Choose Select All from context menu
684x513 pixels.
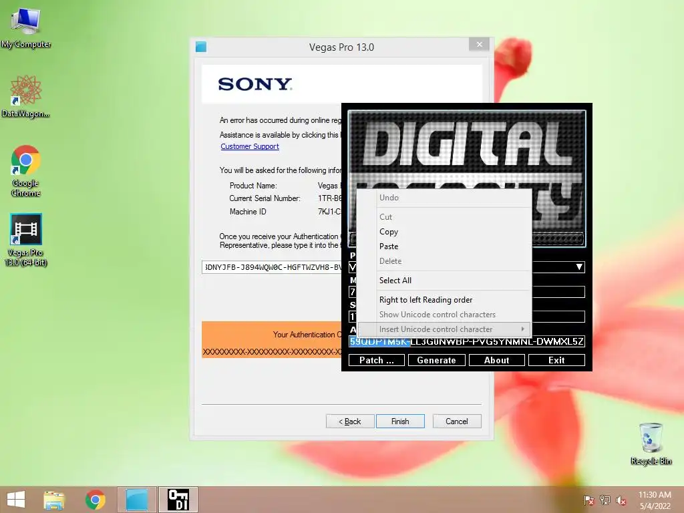pos(444,281)
